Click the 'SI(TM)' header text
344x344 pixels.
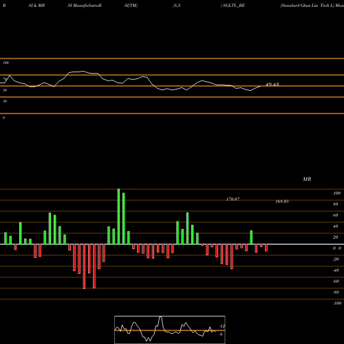click(131, 6)
